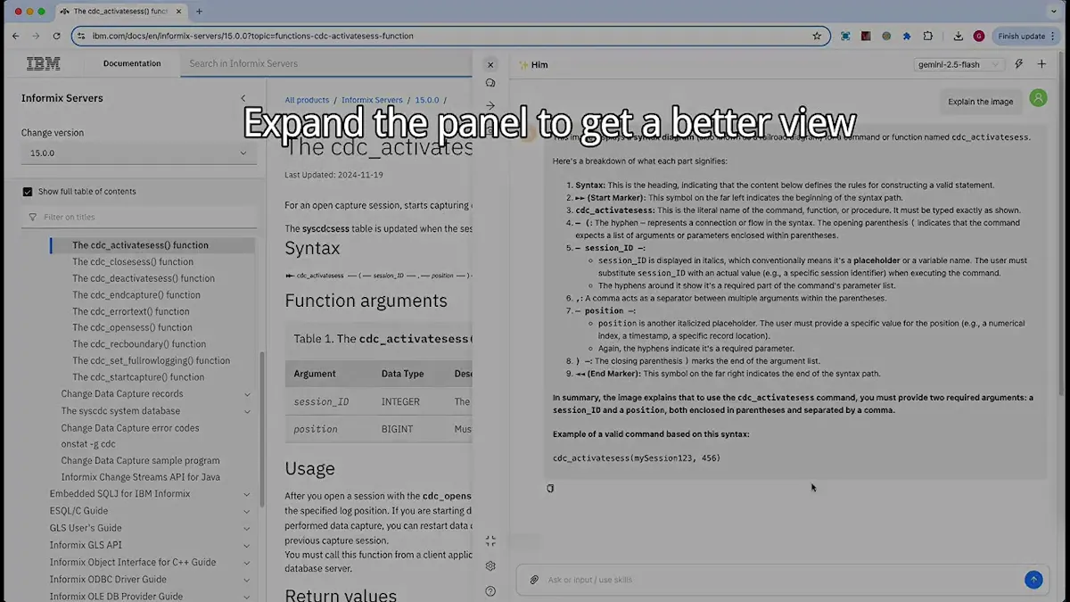Toggle Show full table of contents checkbox
1070x602 pixels.
point(28,192)
